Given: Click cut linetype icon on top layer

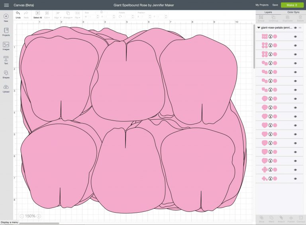Looking at the screenshot, I should pyautogui.click(x=270, y=37).
